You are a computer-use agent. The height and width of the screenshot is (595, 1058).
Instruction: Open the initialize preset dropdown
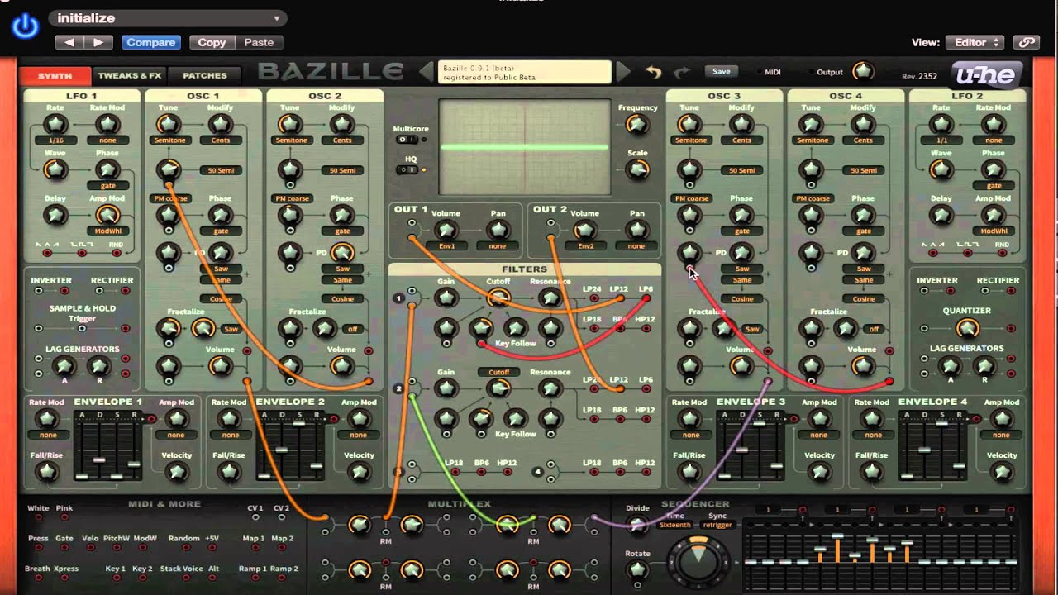click(x=168, y=18)
